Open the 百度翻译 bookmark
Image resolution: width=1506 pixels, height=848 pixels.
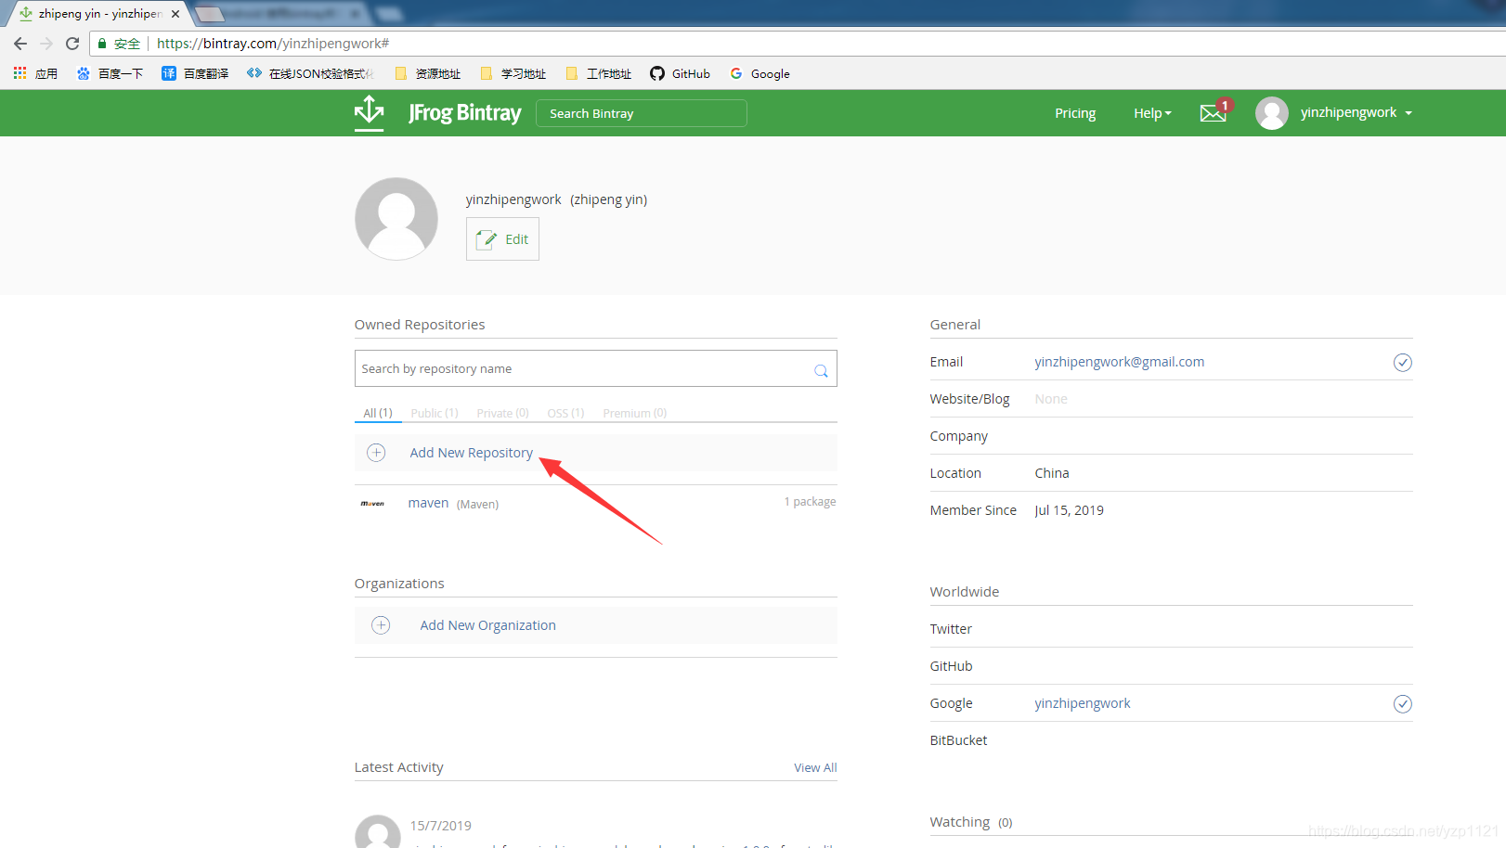click(195, 73)
